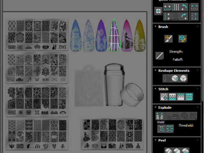
Task: Click the Threshold: label
Action: point(186,125)
